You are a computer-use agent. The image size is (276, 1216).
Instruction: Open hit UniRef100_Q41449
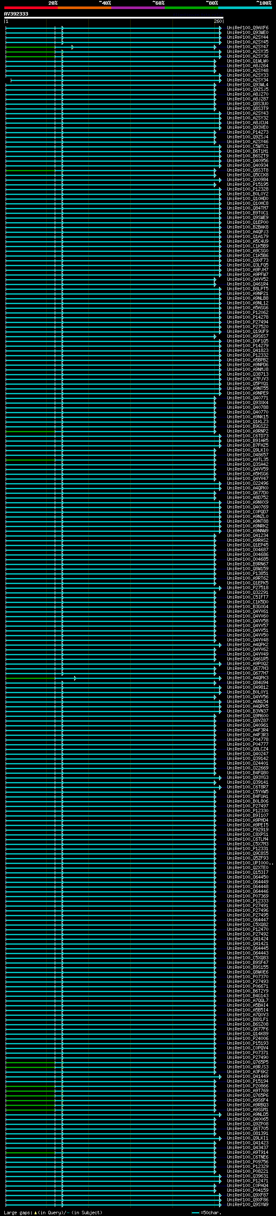[248, 1077]
